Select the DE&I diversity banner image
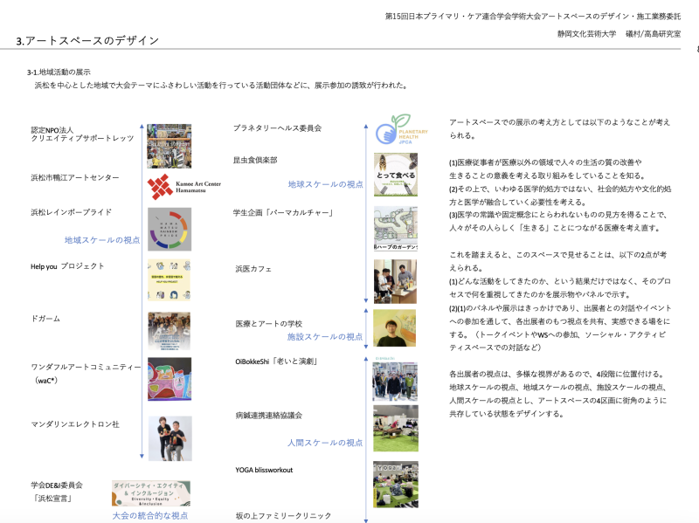This screenshot has width=699, height=523. (x=151, y=493)
